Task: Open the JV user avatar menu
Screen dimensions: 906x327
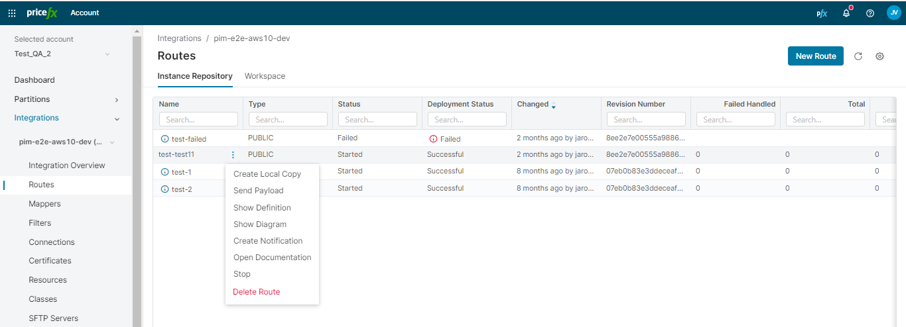Action: click(893, 13)
